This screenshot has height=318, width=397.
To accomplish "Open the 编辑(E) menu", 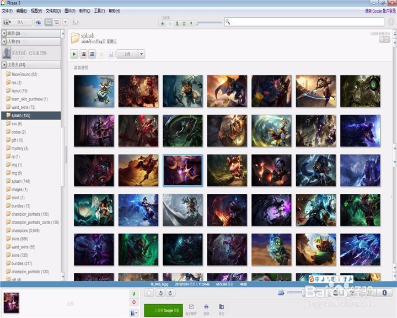I will (x=22, y=11).
